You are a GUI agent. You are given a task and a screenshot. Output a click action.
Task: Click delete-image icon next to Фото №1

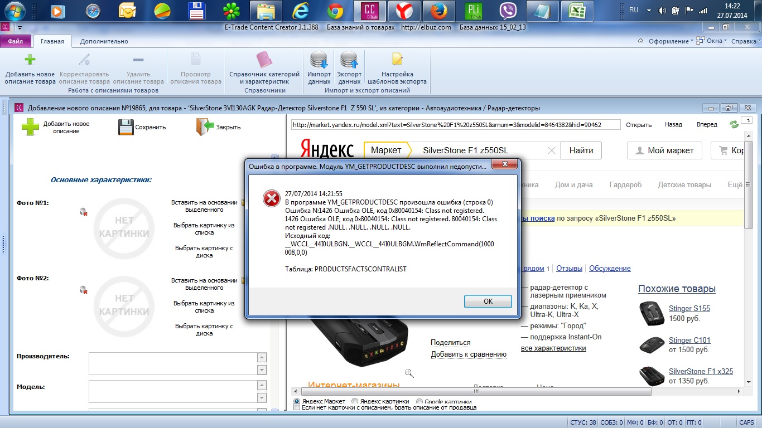(84, 212)
